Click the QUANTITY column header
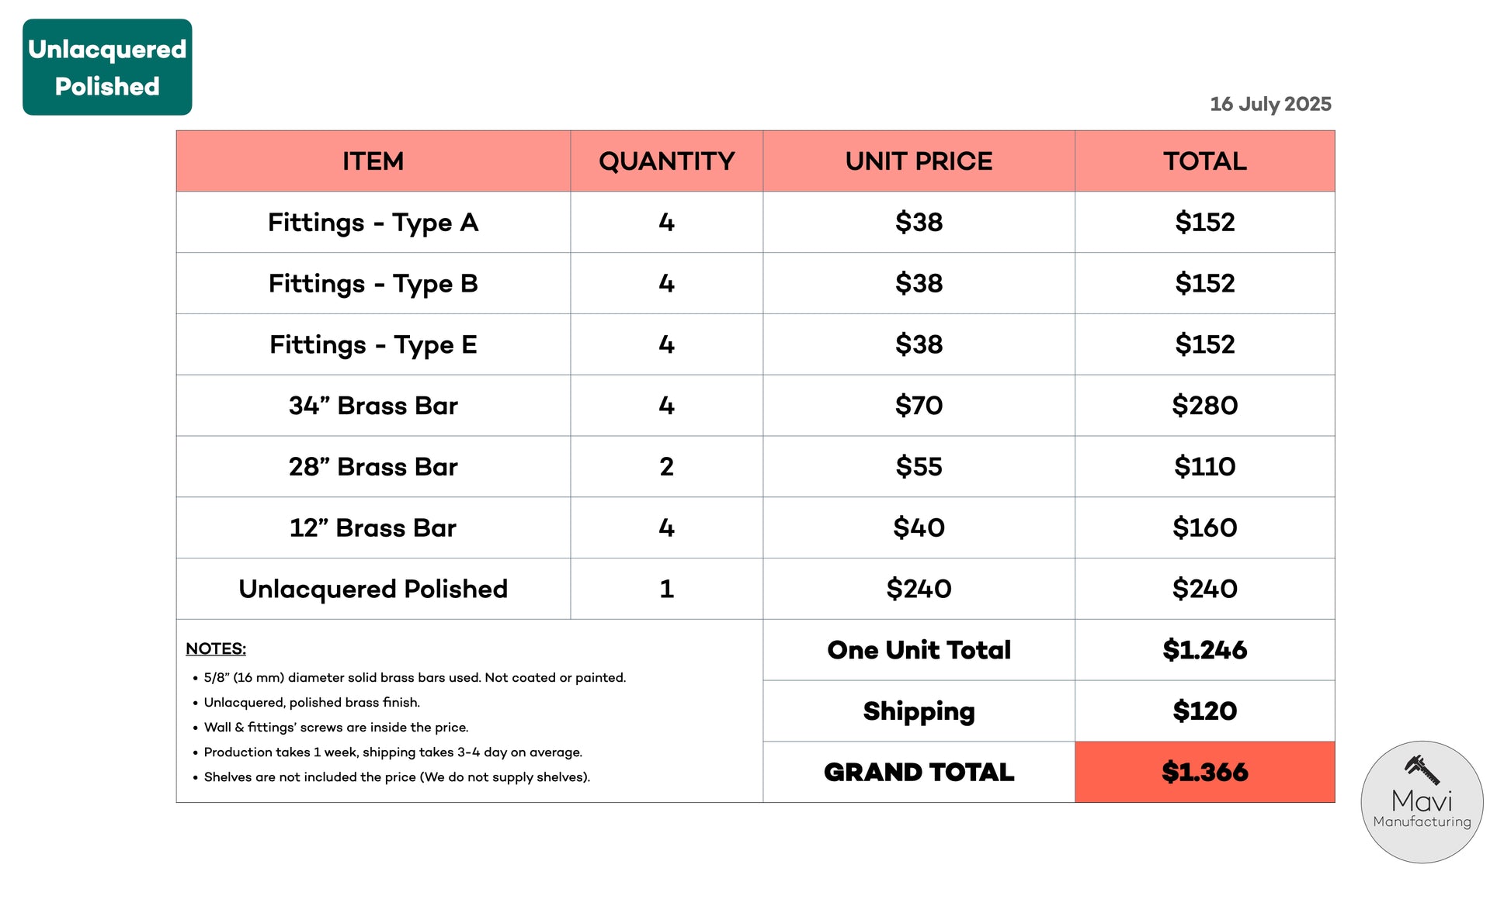Viewport: 1511px width, 906px height. 667,161
